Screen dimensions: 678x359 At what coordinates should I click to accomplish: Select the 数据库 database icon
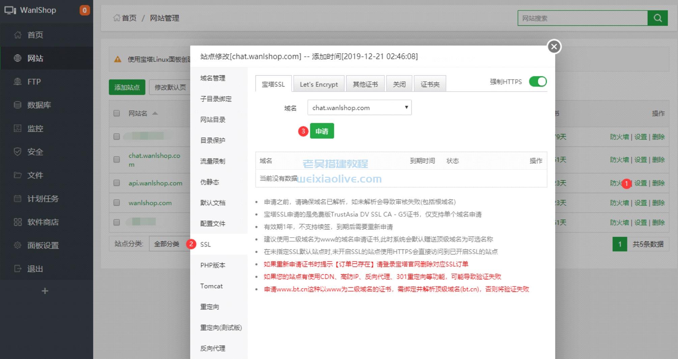click(18, 105)
